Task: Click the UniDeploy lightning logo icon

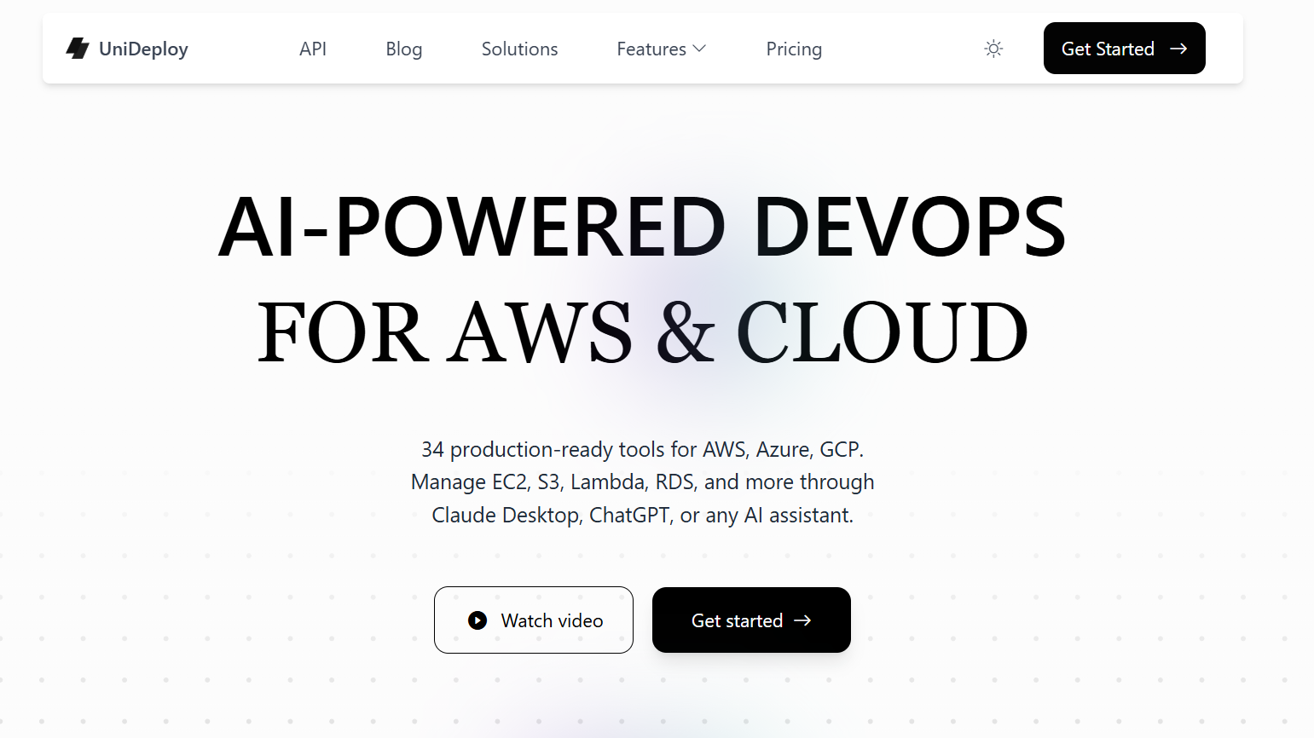Action: click(x=78, y=49)
